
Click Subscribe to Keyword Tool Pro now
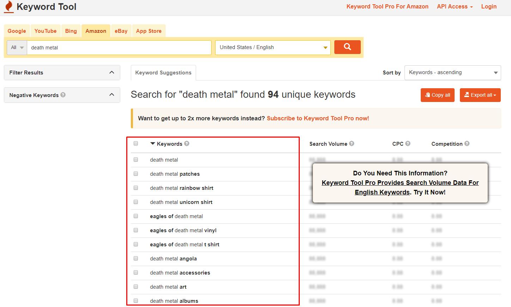318,118
